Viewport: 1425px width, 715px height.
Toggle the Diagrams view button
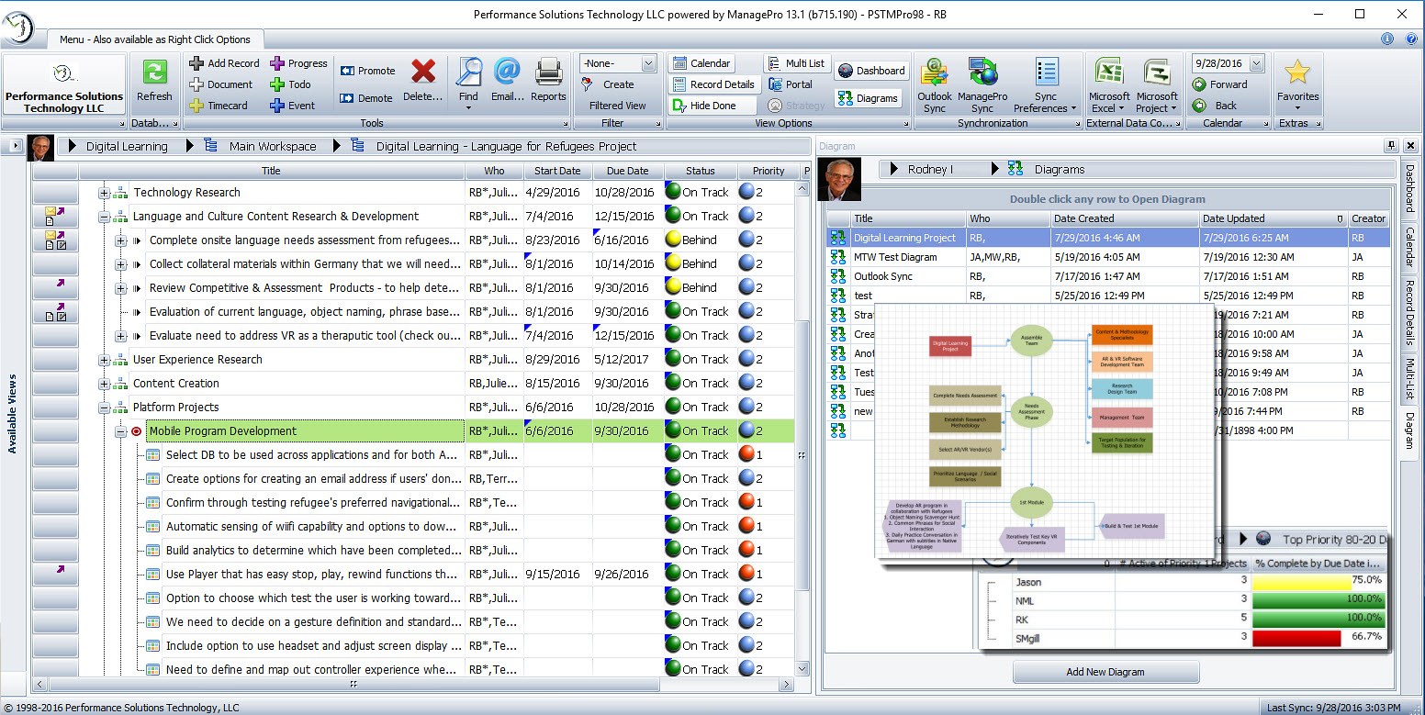pos(868,98)
